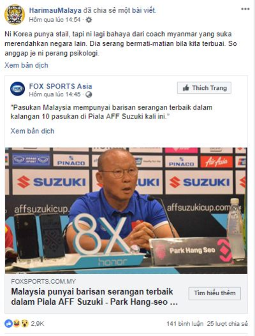Open the 25 lượt chia sẻ shares link

[228, 324]
